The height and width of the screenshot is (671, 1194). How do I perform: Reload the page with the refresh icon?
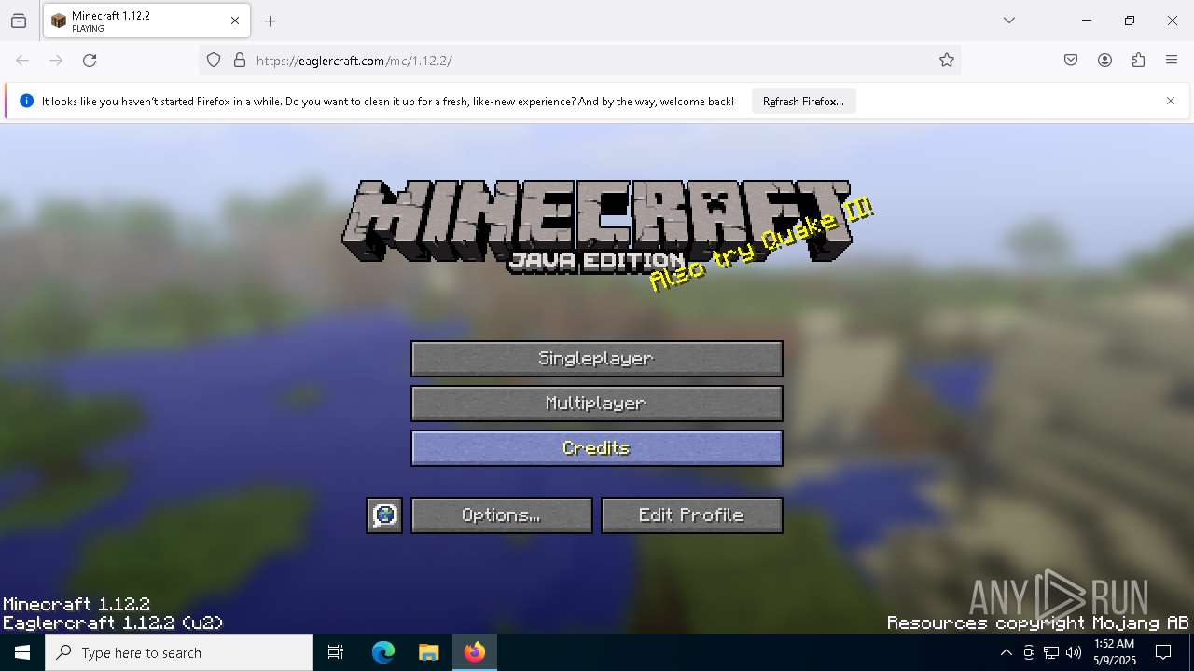[x=90, y=61]
